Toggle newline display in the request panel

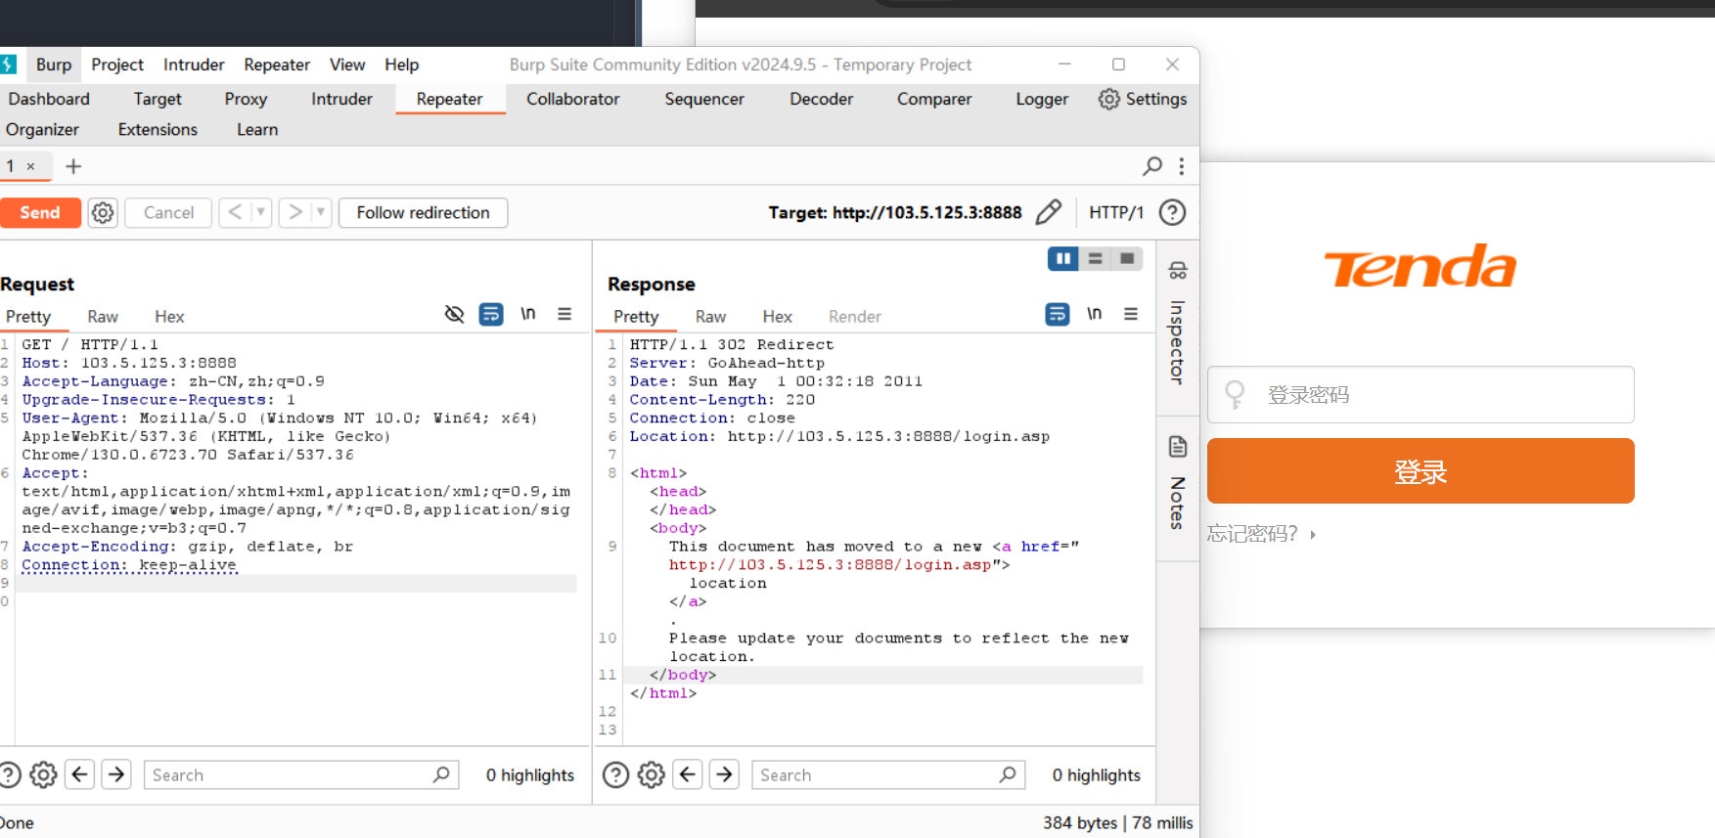(x=528, y=314)
